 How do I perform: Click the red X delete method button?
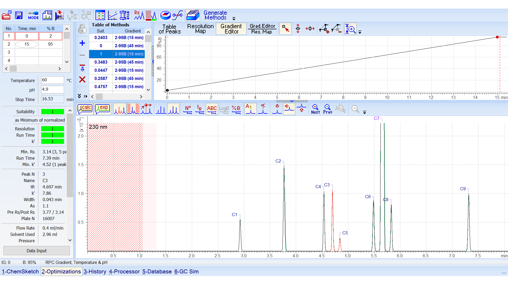point(82,80)
